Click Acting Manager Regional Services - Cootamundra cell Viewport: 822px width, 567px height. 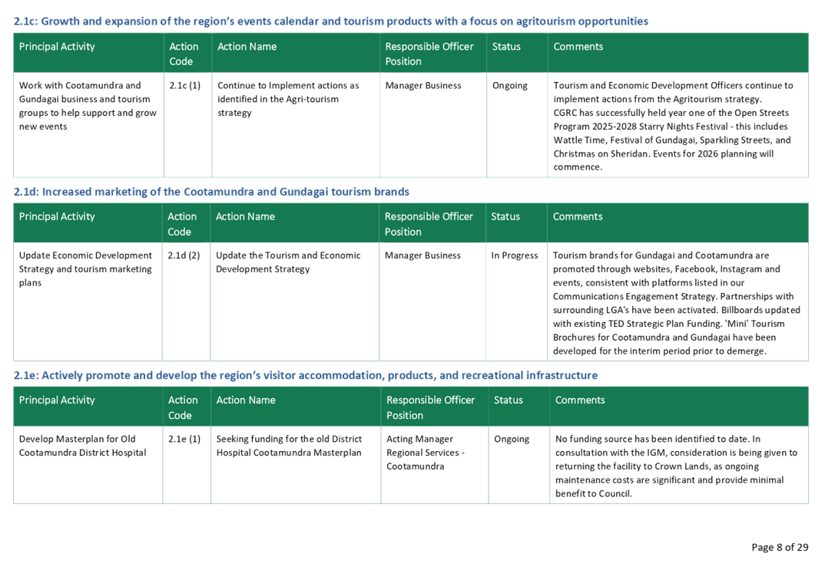[x=425, y=452]
